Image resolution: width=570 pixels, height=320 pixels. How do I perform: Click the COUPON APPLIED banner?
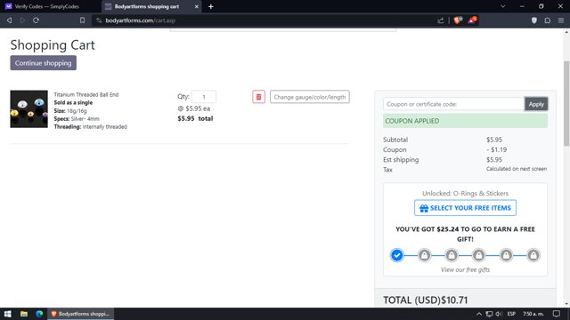coord(465,121)
